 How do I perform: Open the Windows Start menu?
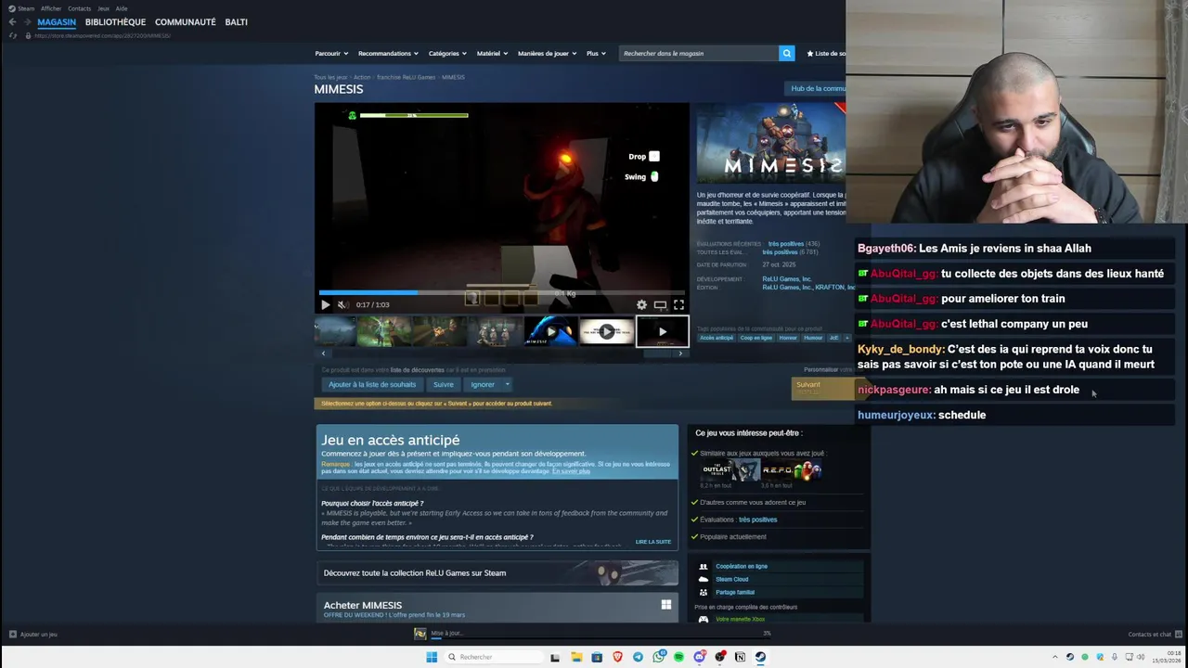(x=432, y=657)
